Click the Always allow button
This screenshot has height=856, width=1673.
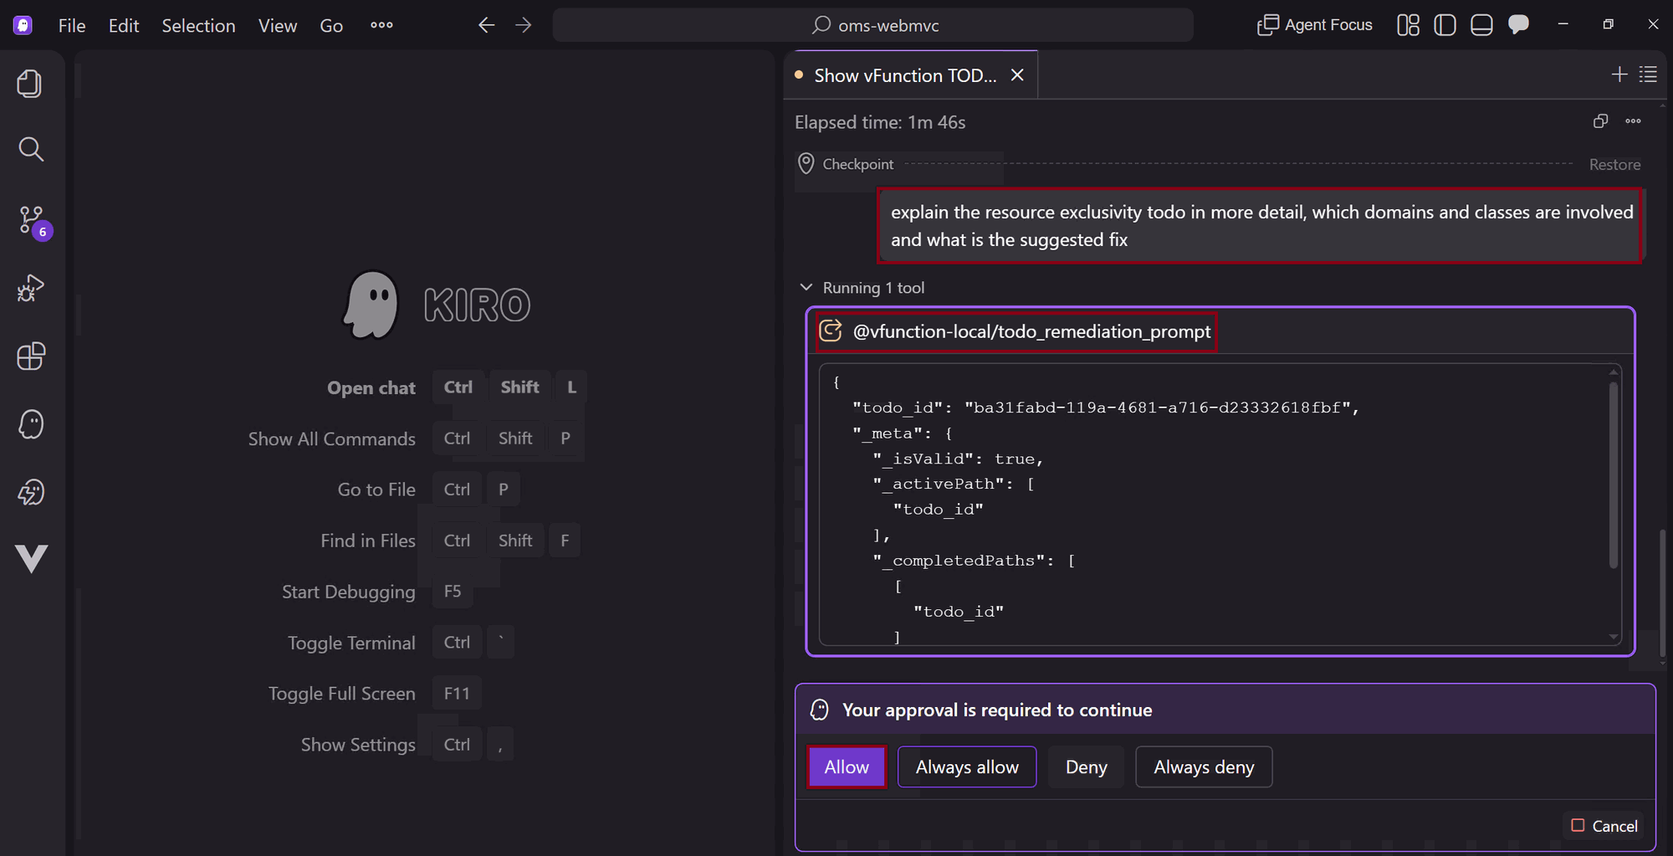[967, 766]
